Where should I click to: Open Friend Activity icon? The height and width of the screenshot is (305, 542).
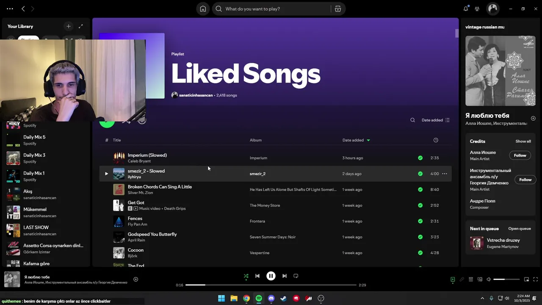coord(477,9)
